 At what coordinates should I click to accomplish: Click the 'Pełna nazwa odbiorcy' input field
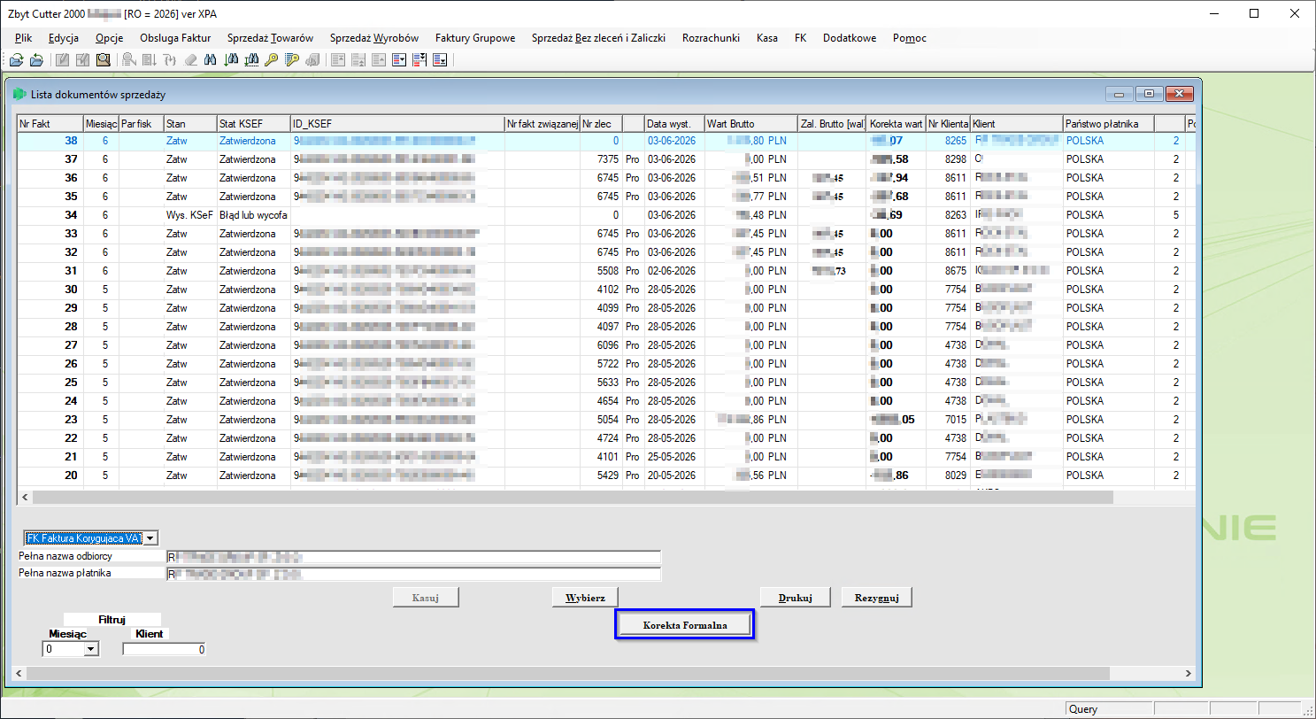[413, 557]
